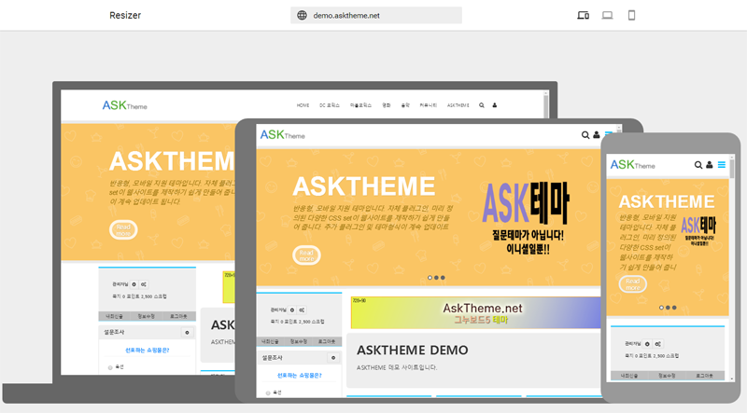
Task: Open search icon in desktop preview nav
Action: pos(482,105)
